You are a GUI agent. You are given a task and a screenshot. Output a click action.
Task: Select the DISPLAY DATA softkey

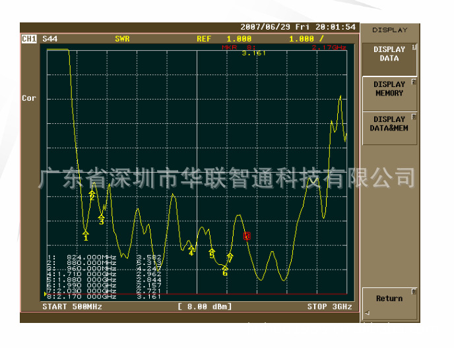coord(389,54)
